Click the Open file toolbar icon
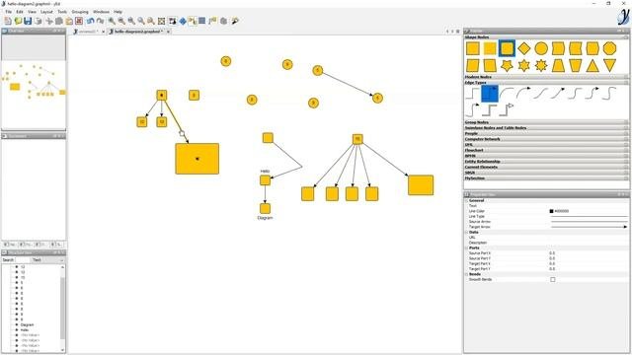The height and width of the screenshot is (355, 632). coord(18,21)
